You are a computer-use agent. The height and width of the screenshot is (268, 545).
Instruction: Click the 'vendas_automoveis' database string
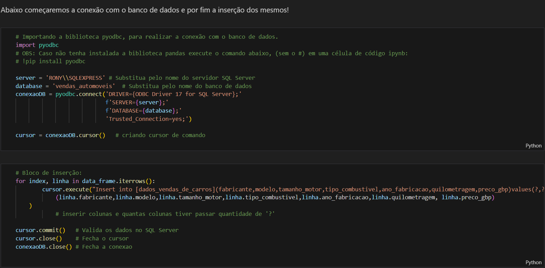point(84,86)
